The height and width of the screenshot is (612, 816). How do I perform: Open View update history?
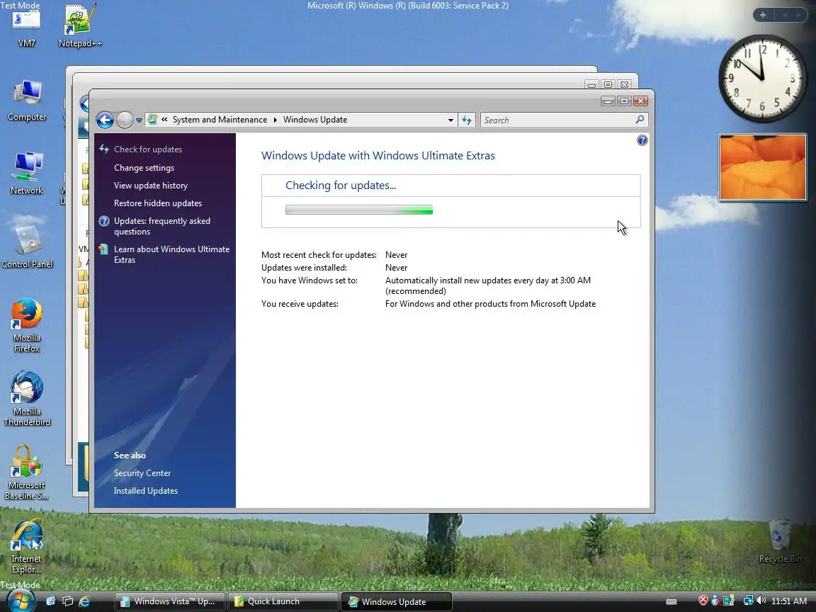tap(151, 186)
